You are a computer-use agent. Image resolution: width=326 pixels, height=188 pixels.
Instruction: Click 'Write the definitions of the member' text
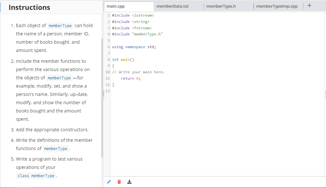(54, 140)
